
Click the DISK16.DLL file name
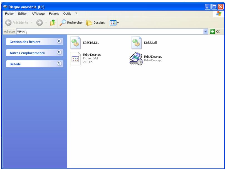(x=91, y=43)
